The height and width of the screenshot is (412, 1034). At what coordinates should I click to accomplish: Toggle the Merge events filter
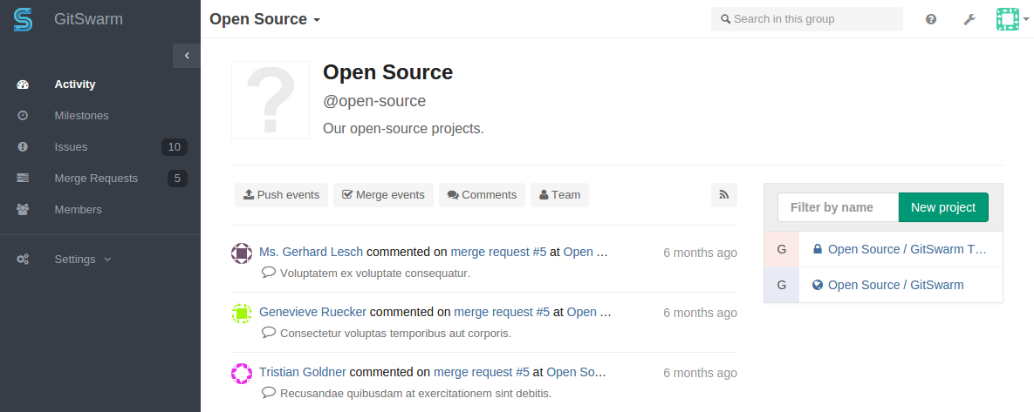pos(384,195)
